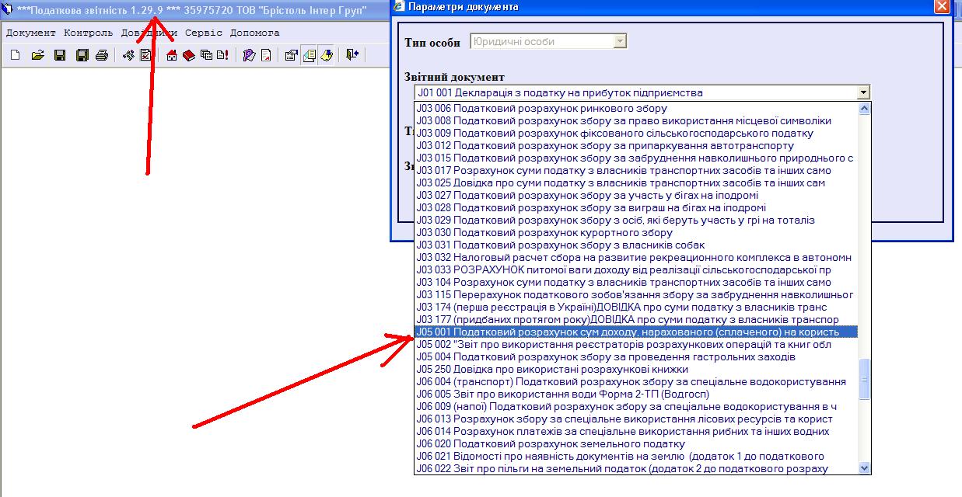962x497 pixels.
Task: Open a file with the folder icon
Action: tap(37, 55)
